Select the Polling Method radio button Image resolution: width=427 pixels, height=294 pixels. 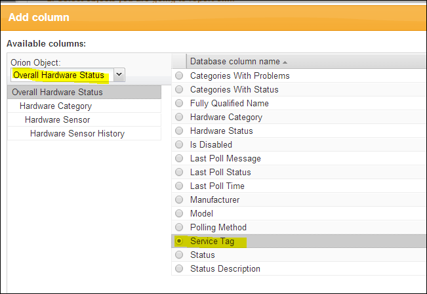(x=179, y=228)
